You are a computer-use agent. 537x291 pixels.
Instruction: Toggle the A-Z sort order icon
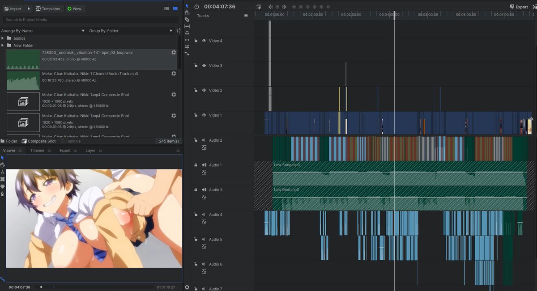pyautogui.click(x=179, y=31)
